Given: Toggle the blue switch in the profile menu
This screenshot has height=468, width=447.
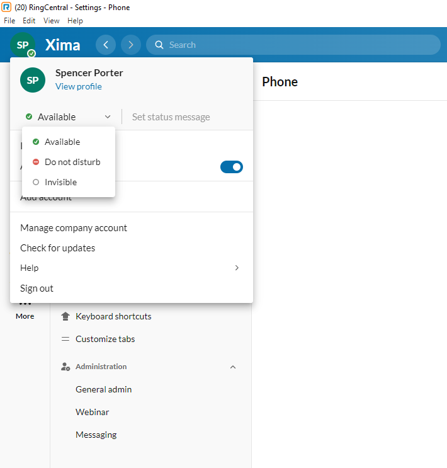Looking at the screenshot, I should pos(232,167).
